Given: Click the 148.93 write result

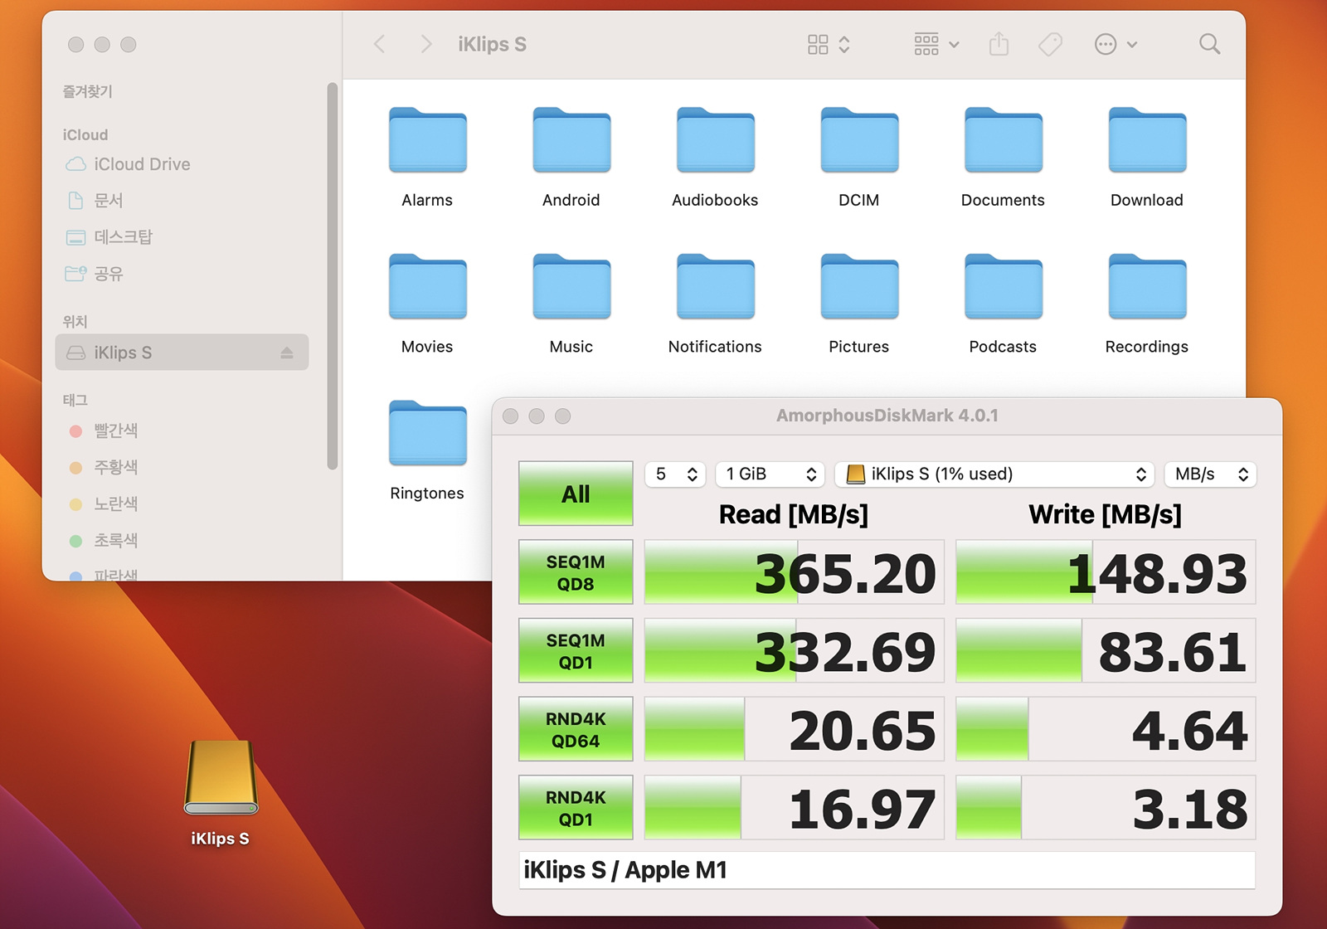Looking at the screenshot, I should coord(1105,572).
